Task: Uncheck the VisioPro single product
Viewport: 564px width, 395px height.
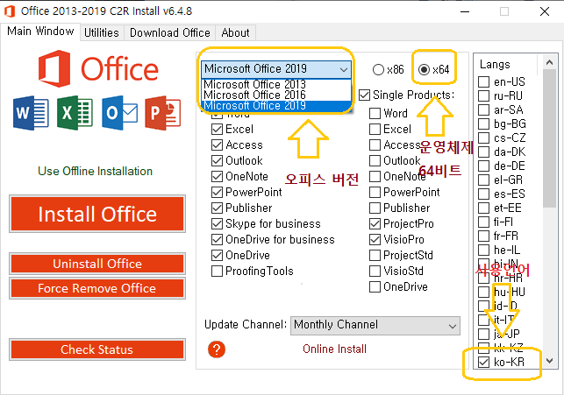Action: coord(375,240)
